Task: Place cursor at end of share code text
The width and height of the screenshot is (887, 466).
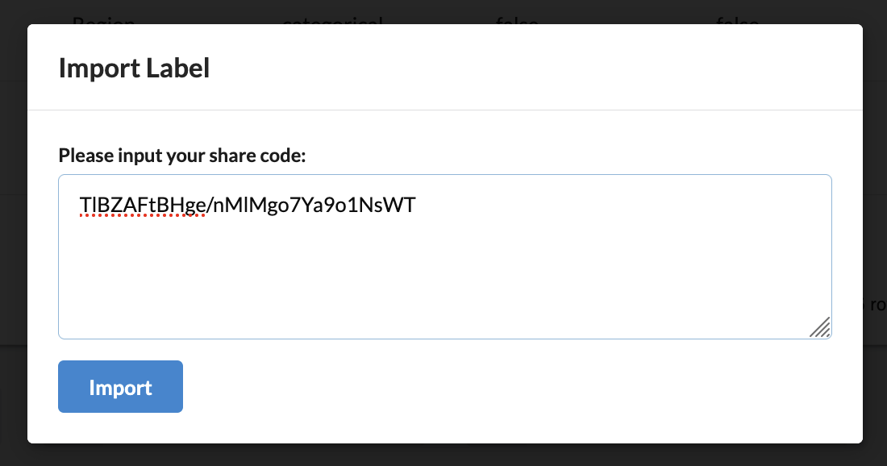Action: [x=416, y=205]
